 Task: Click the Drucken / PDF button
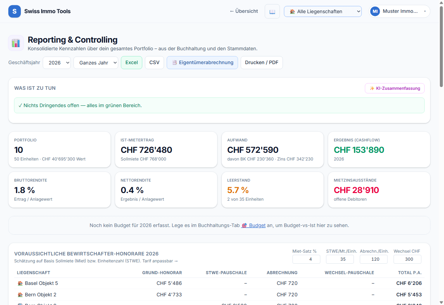coord(262,63)
